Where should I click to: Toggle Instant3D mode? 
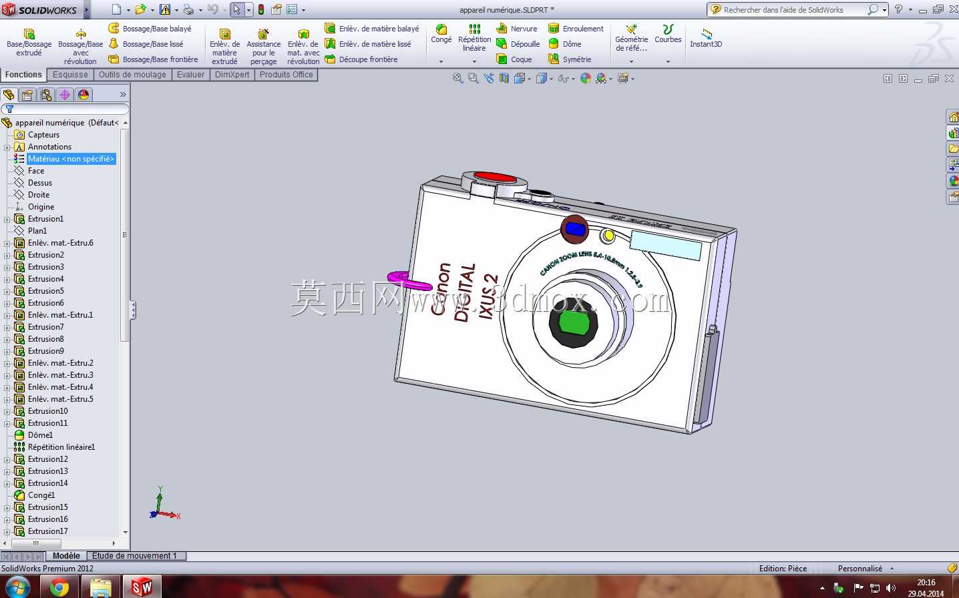(x=706, y=37)
